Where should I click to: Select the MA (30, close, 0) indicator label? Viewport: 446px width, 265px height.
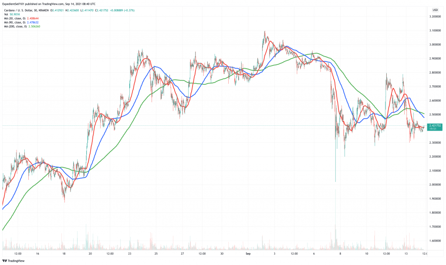point(15,18)
